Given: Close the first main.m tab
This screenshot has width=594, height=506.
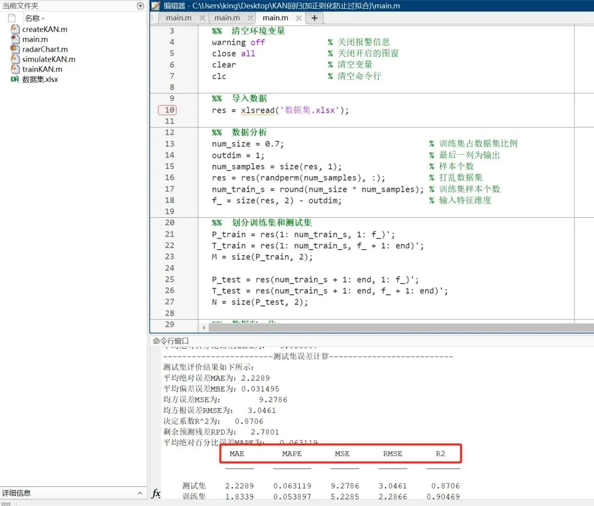Looking at the screenshot, I should [202, 18].
